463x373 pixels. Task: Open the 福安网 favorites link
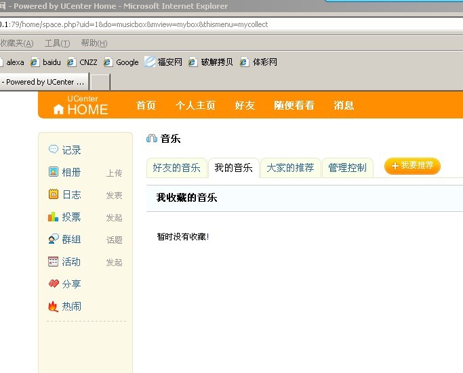(169, 62)
